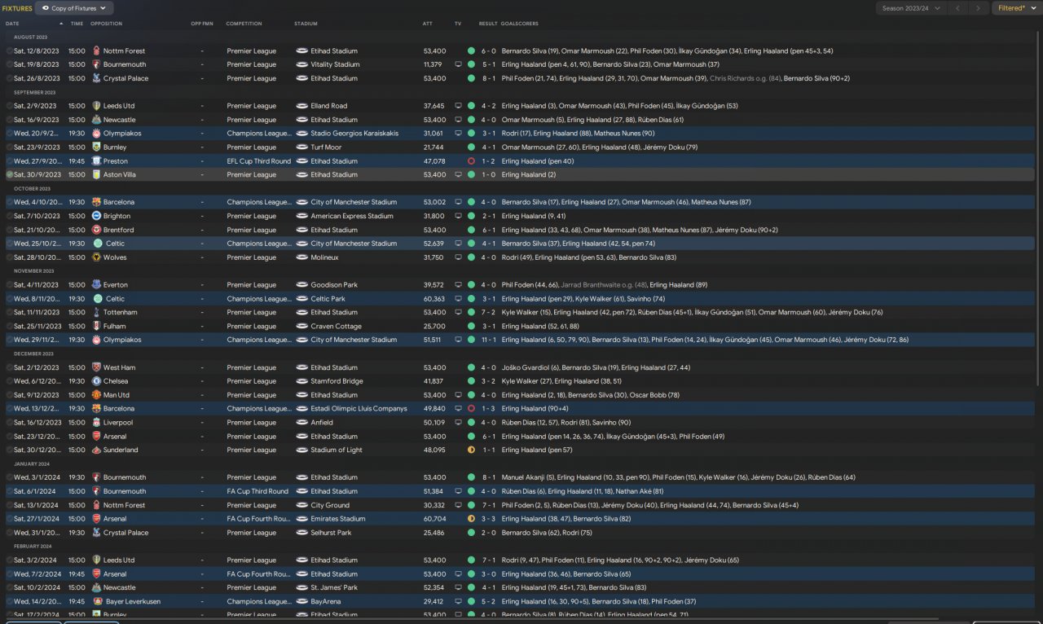Click the Bayer Leverkusen club badge

[x=98, y=601]
